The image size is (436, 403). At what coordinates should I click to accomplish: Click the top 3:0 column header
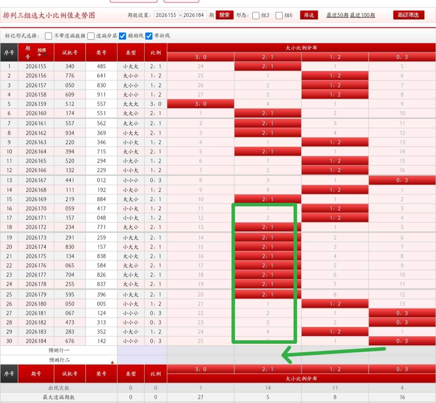pos(201,57)
